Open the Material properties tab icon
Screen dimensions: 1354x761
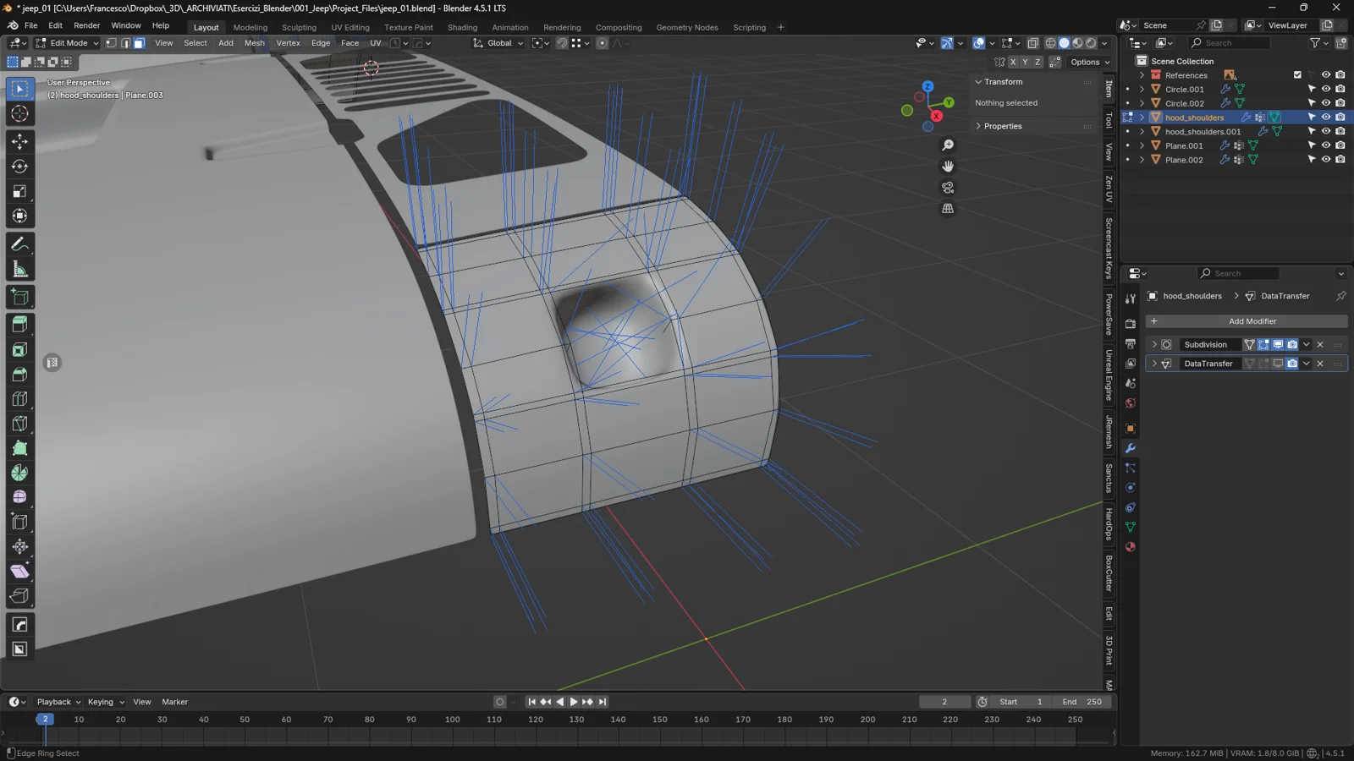1131,547
